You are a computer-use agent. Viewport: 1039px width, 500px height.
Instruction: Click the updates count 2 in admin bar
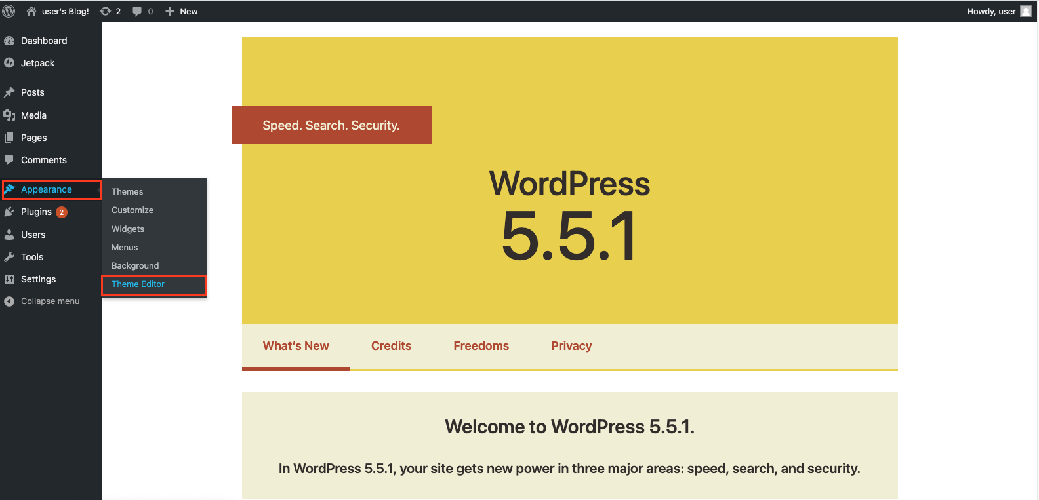pyautogui.click(x=118, y=11)
